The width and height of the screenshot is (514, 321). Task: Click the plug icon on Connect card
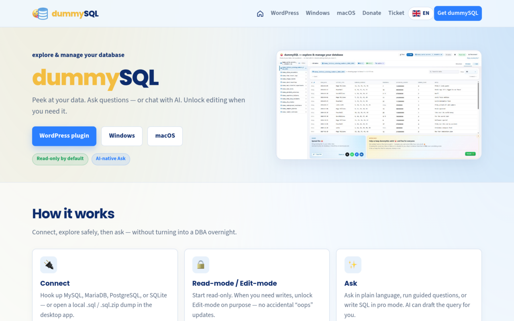coord(49,265)
